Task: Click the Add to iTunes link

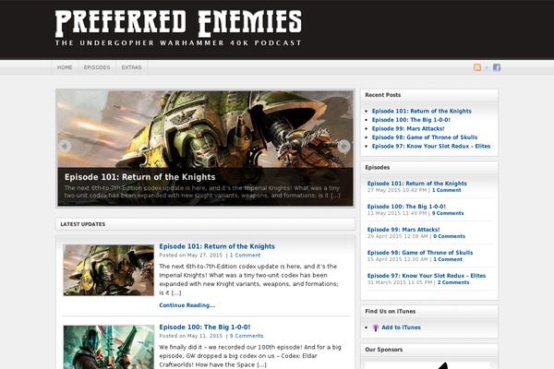Action: pos(401,327)
